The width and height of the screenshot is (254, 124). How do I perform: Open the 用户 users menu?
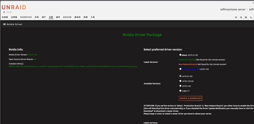tap(44, 17)
